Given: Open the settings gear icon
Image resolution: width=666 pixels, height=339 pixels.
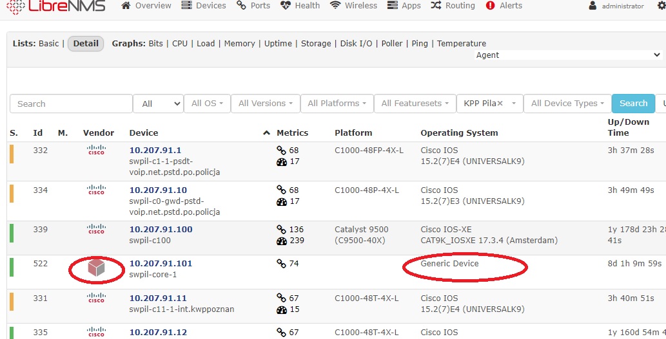Looking at the screenshot, I should (x=661, y=6).
